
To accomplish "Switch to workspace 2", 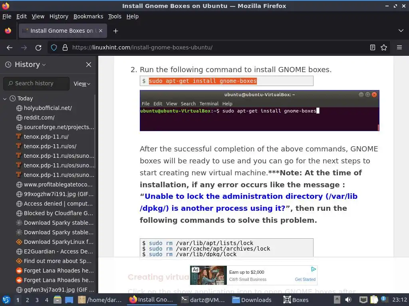I will (28, 300).
